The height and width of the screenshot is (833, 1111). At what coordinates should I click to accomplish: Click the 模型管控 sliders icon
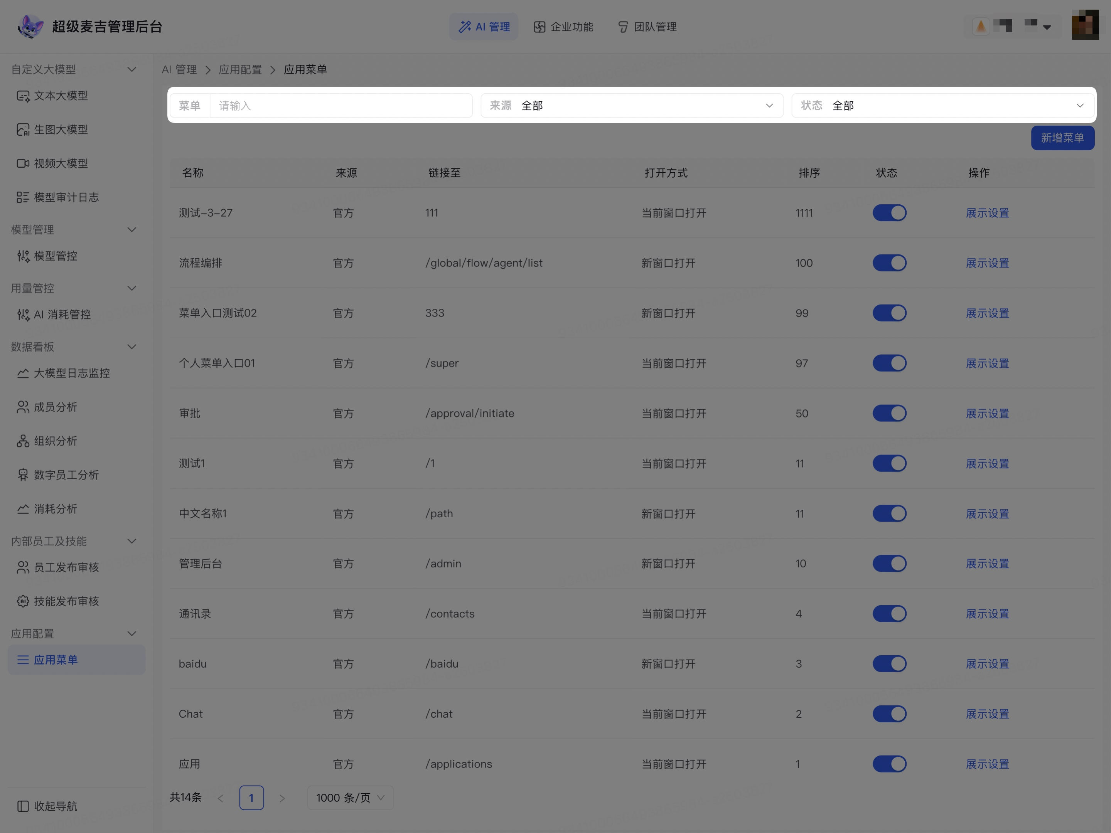(23, 256)
